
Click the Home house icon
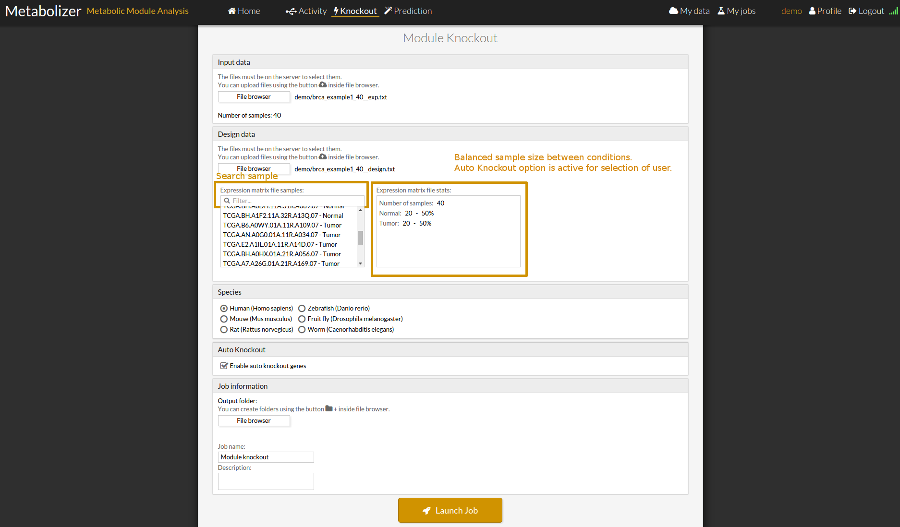point(231,11)
